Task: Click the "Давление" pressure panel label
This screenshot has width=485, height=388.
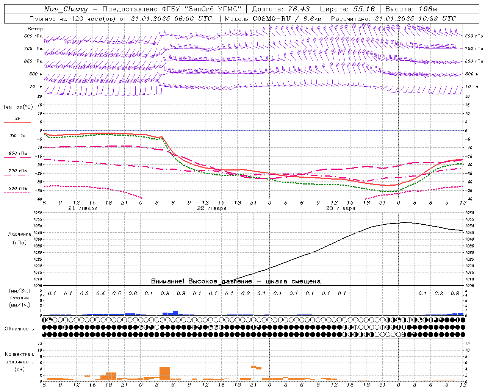Action: 20,234
